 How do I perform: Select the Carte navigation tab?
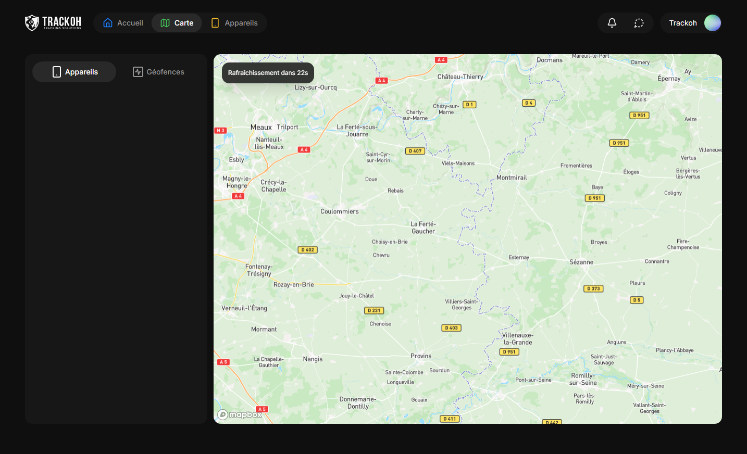point(177,23)
